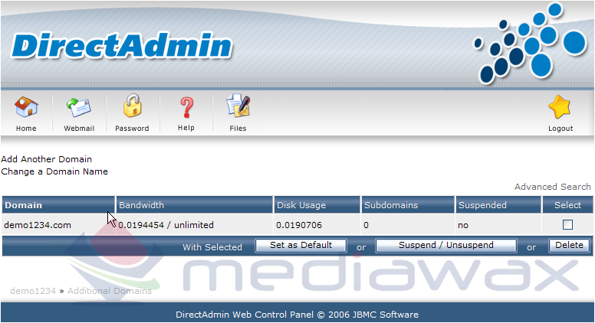
Task: Click the Home house icon
Action: click(x=26, y=107)
